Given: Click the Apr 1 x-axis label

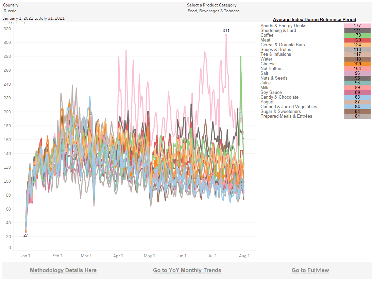Looking at the screenshot, I should point(118,256).
